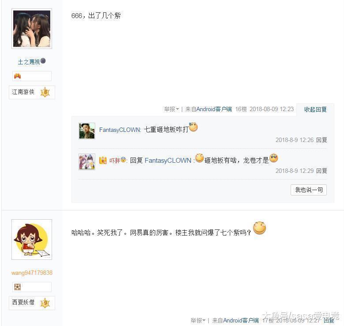Collapse replies with 收起回复
Image resolution: width=344 pixels, height=326 pixels.
(x=315, y=109)
